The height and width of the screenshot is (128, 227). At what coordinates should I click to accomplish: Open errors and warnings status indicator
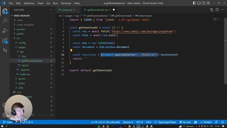[28, 122]
